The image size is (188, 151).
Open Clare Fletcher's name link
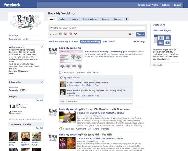click(x=74, y=83)
